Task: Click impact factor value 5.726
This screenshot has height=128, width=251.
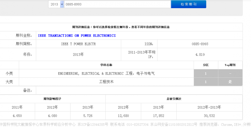Action: click(x=88, y=116)
